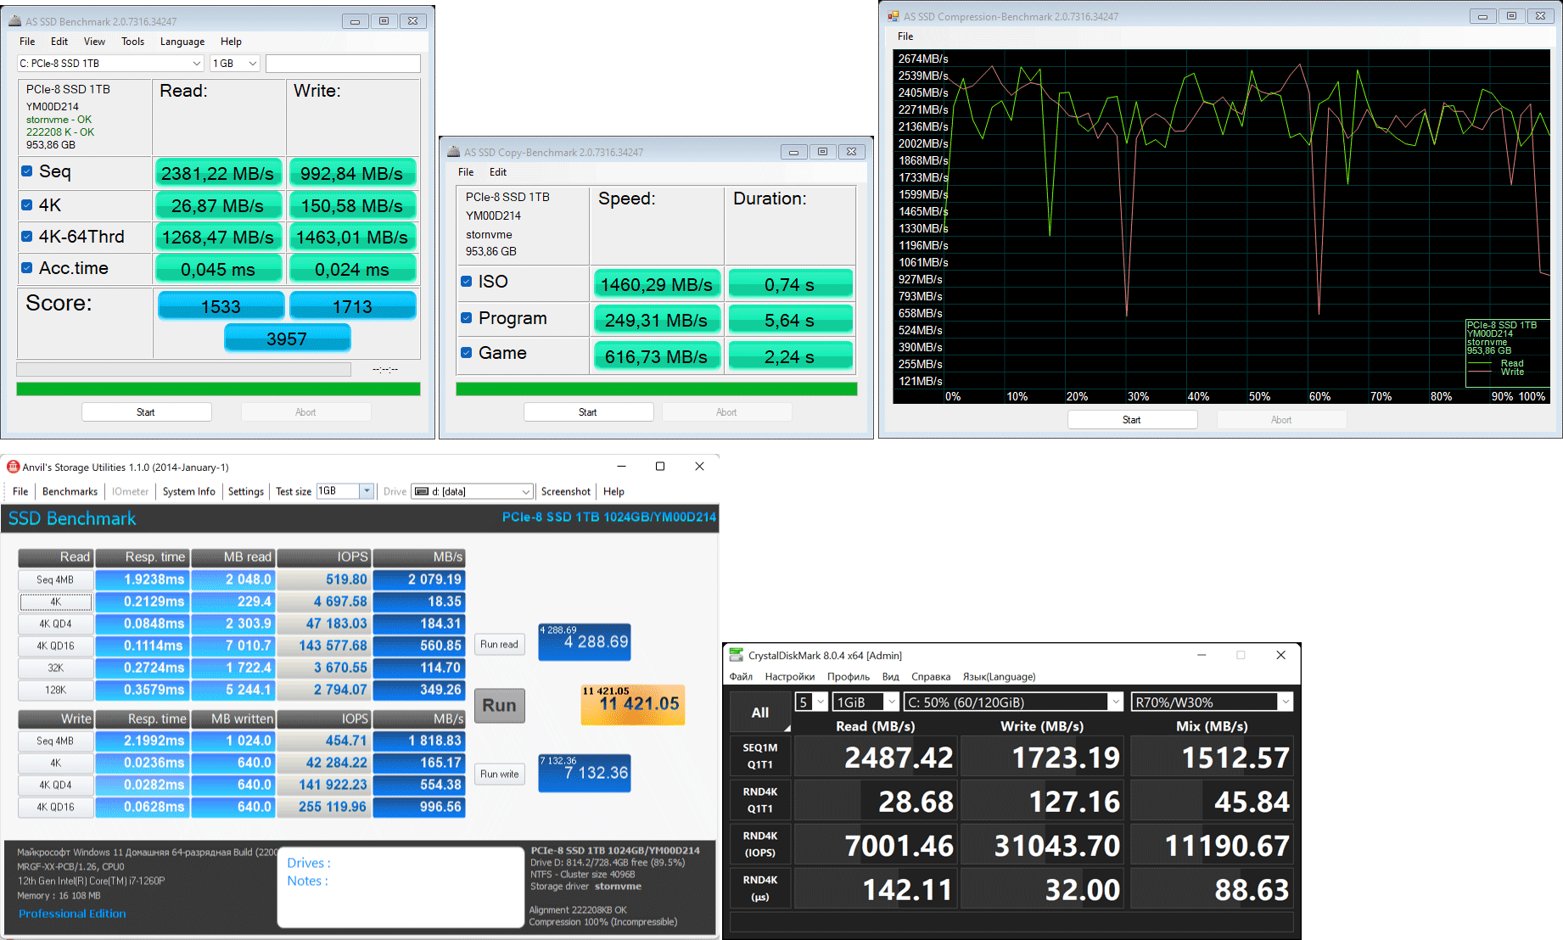Open the Anvil Test size 1GB dropdown

(x=367, y=491)
